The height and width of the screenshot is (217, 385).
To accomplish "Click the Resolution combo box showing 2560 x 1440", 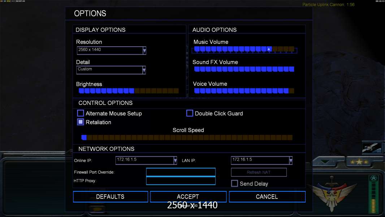I will click(112, 51).
